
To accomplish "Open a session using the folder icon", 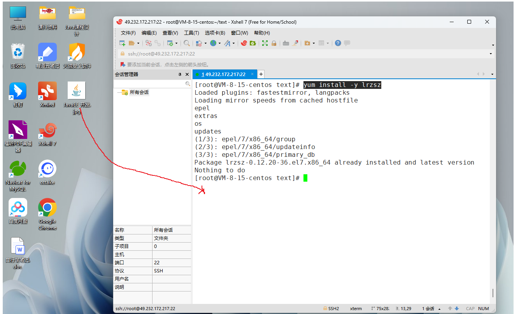I will coord(132,43).
